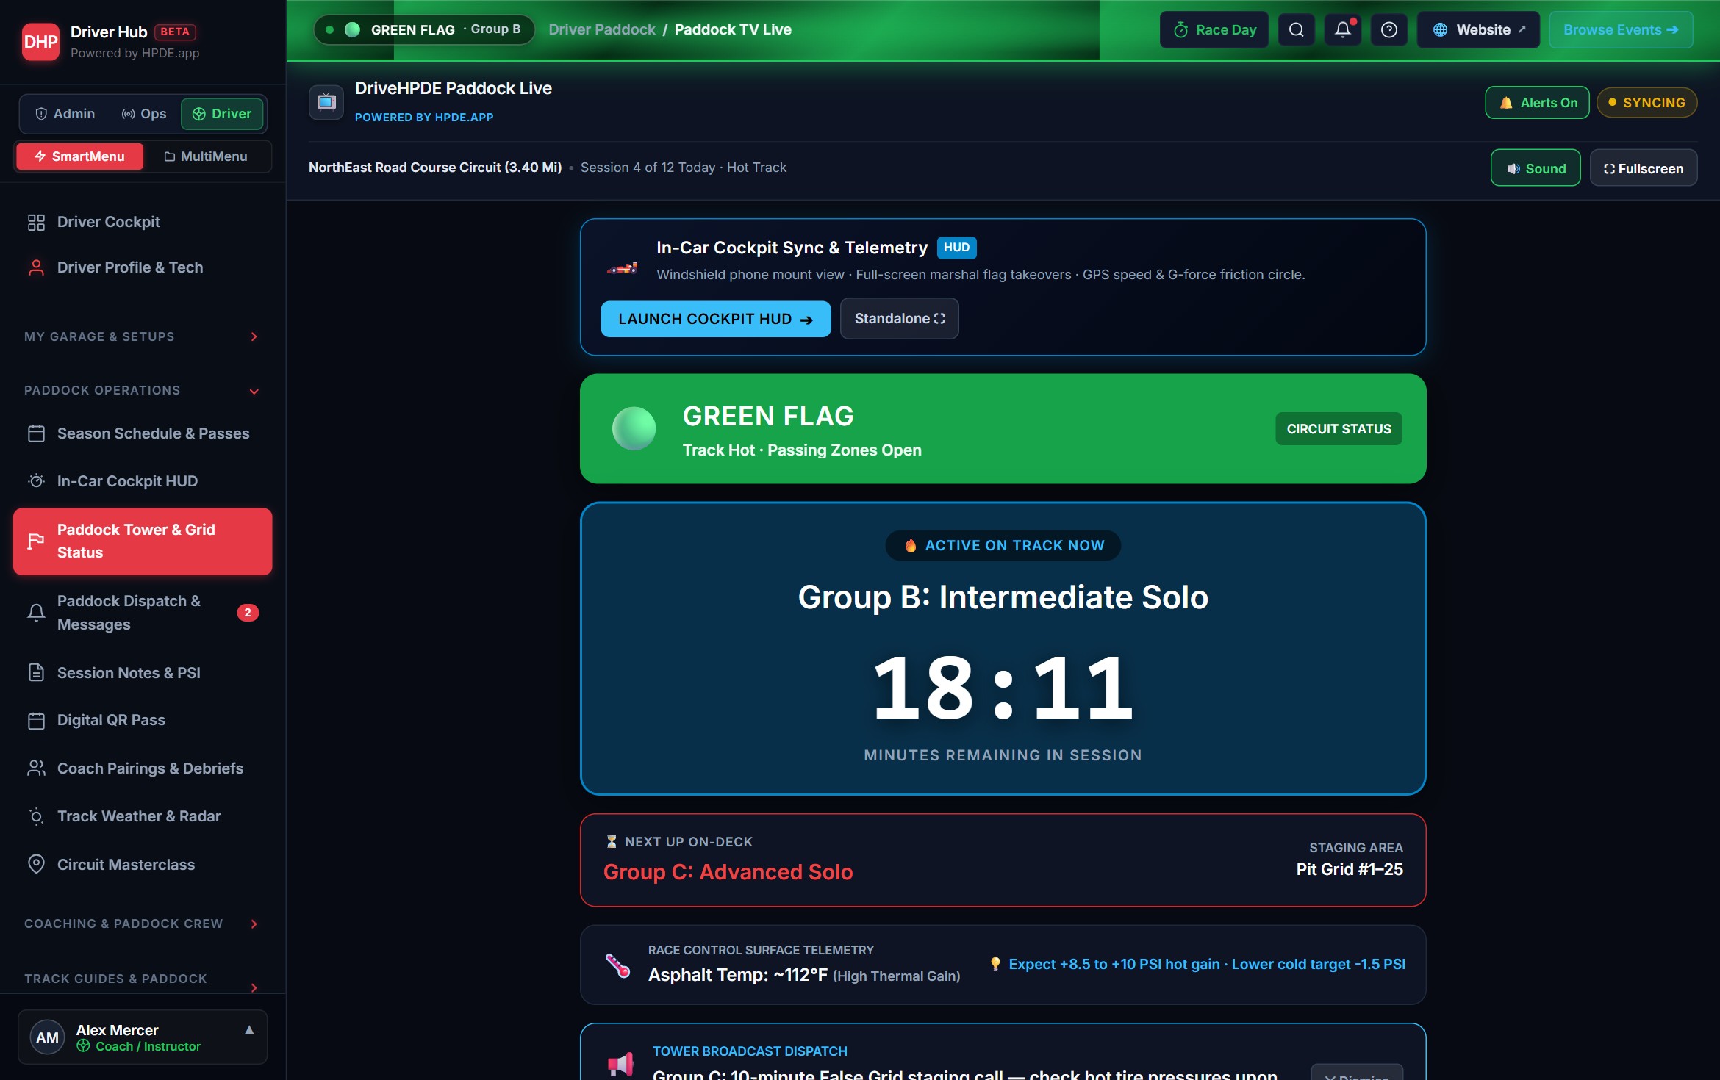Open the Website external link

[x=1478, y=30]
